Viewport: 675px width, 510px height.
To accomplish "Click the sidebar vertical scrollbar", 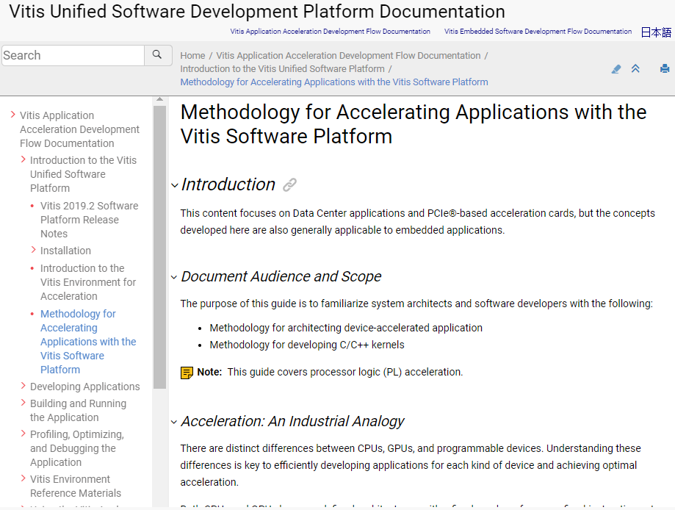I will (x=159, y=247).
